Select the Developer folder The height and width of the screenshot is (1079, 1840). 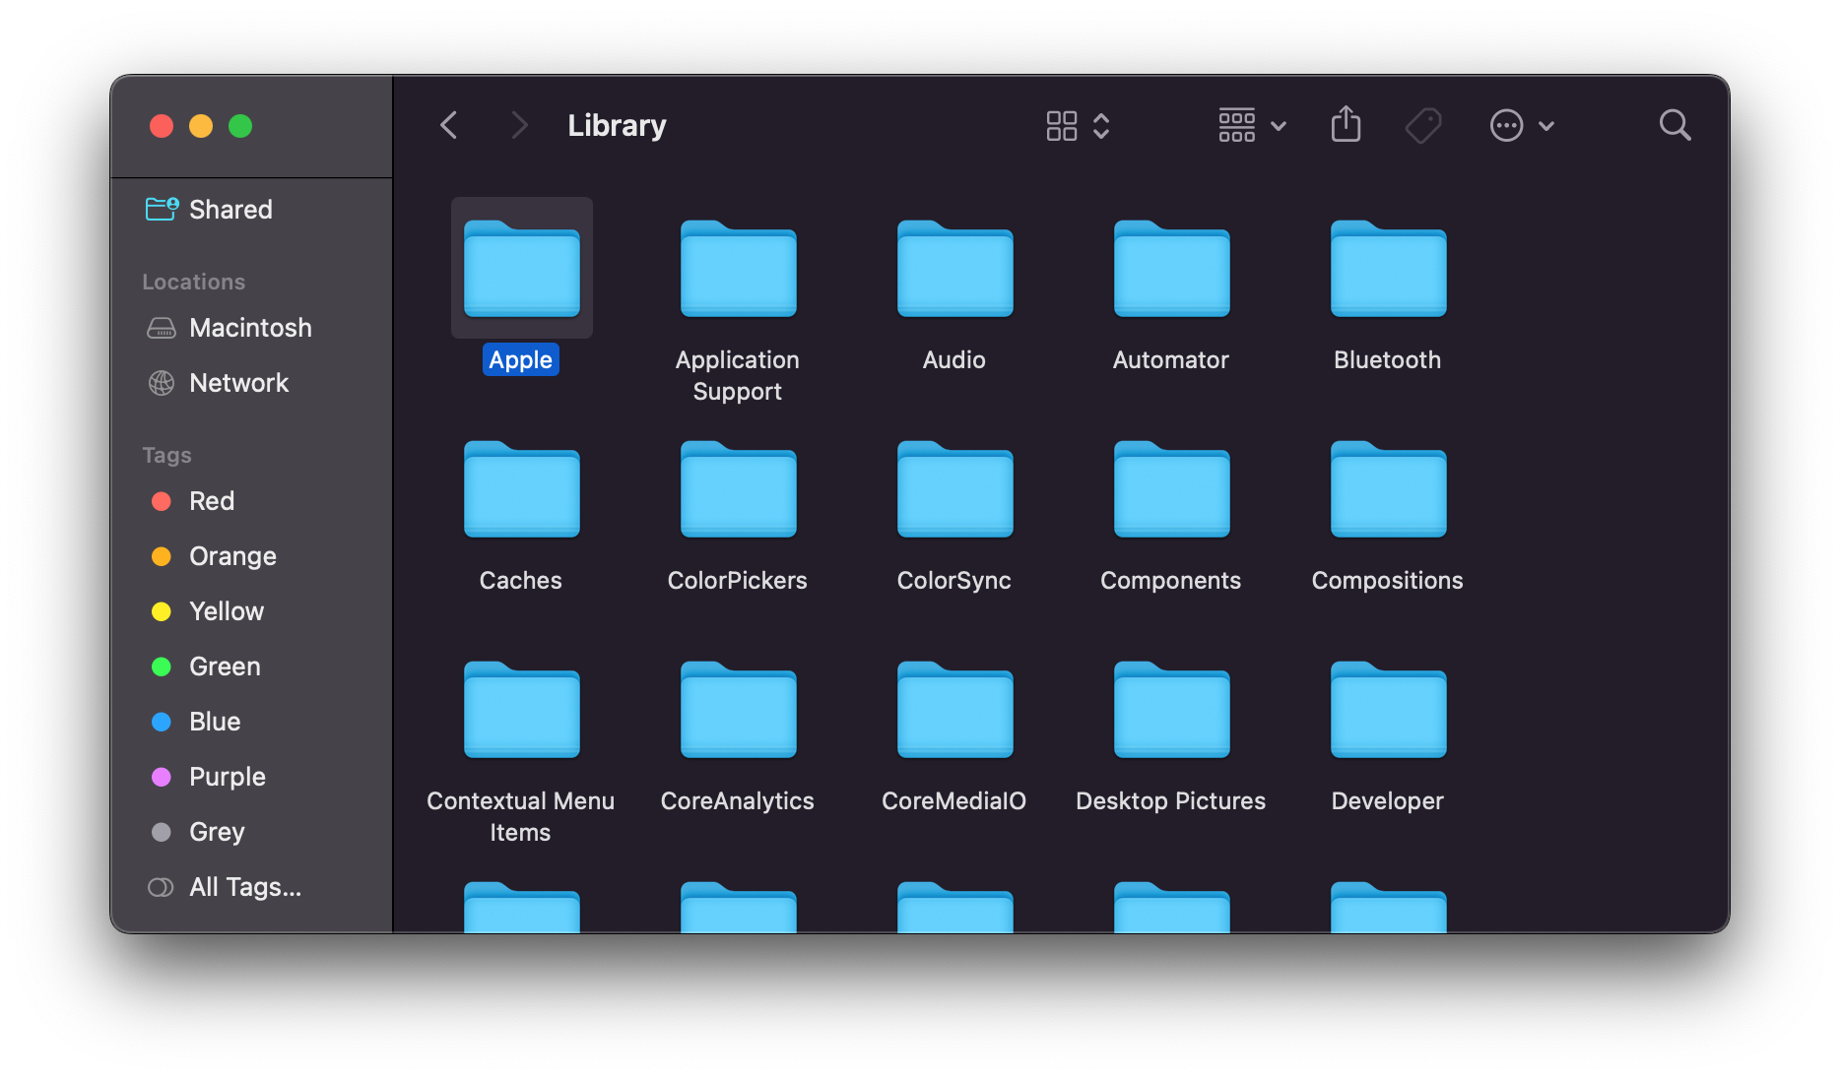click(1389, 709)
